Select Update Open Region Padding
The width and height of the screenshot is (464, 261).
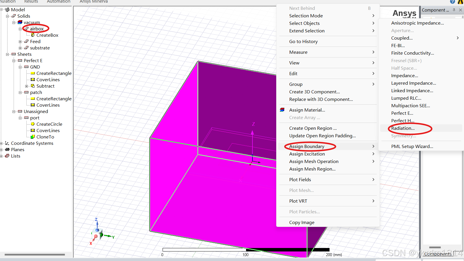click(328, 136)
